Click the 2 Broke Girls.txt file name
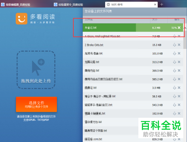The height and width of the screenshot is (142, 187). (94, 45)
